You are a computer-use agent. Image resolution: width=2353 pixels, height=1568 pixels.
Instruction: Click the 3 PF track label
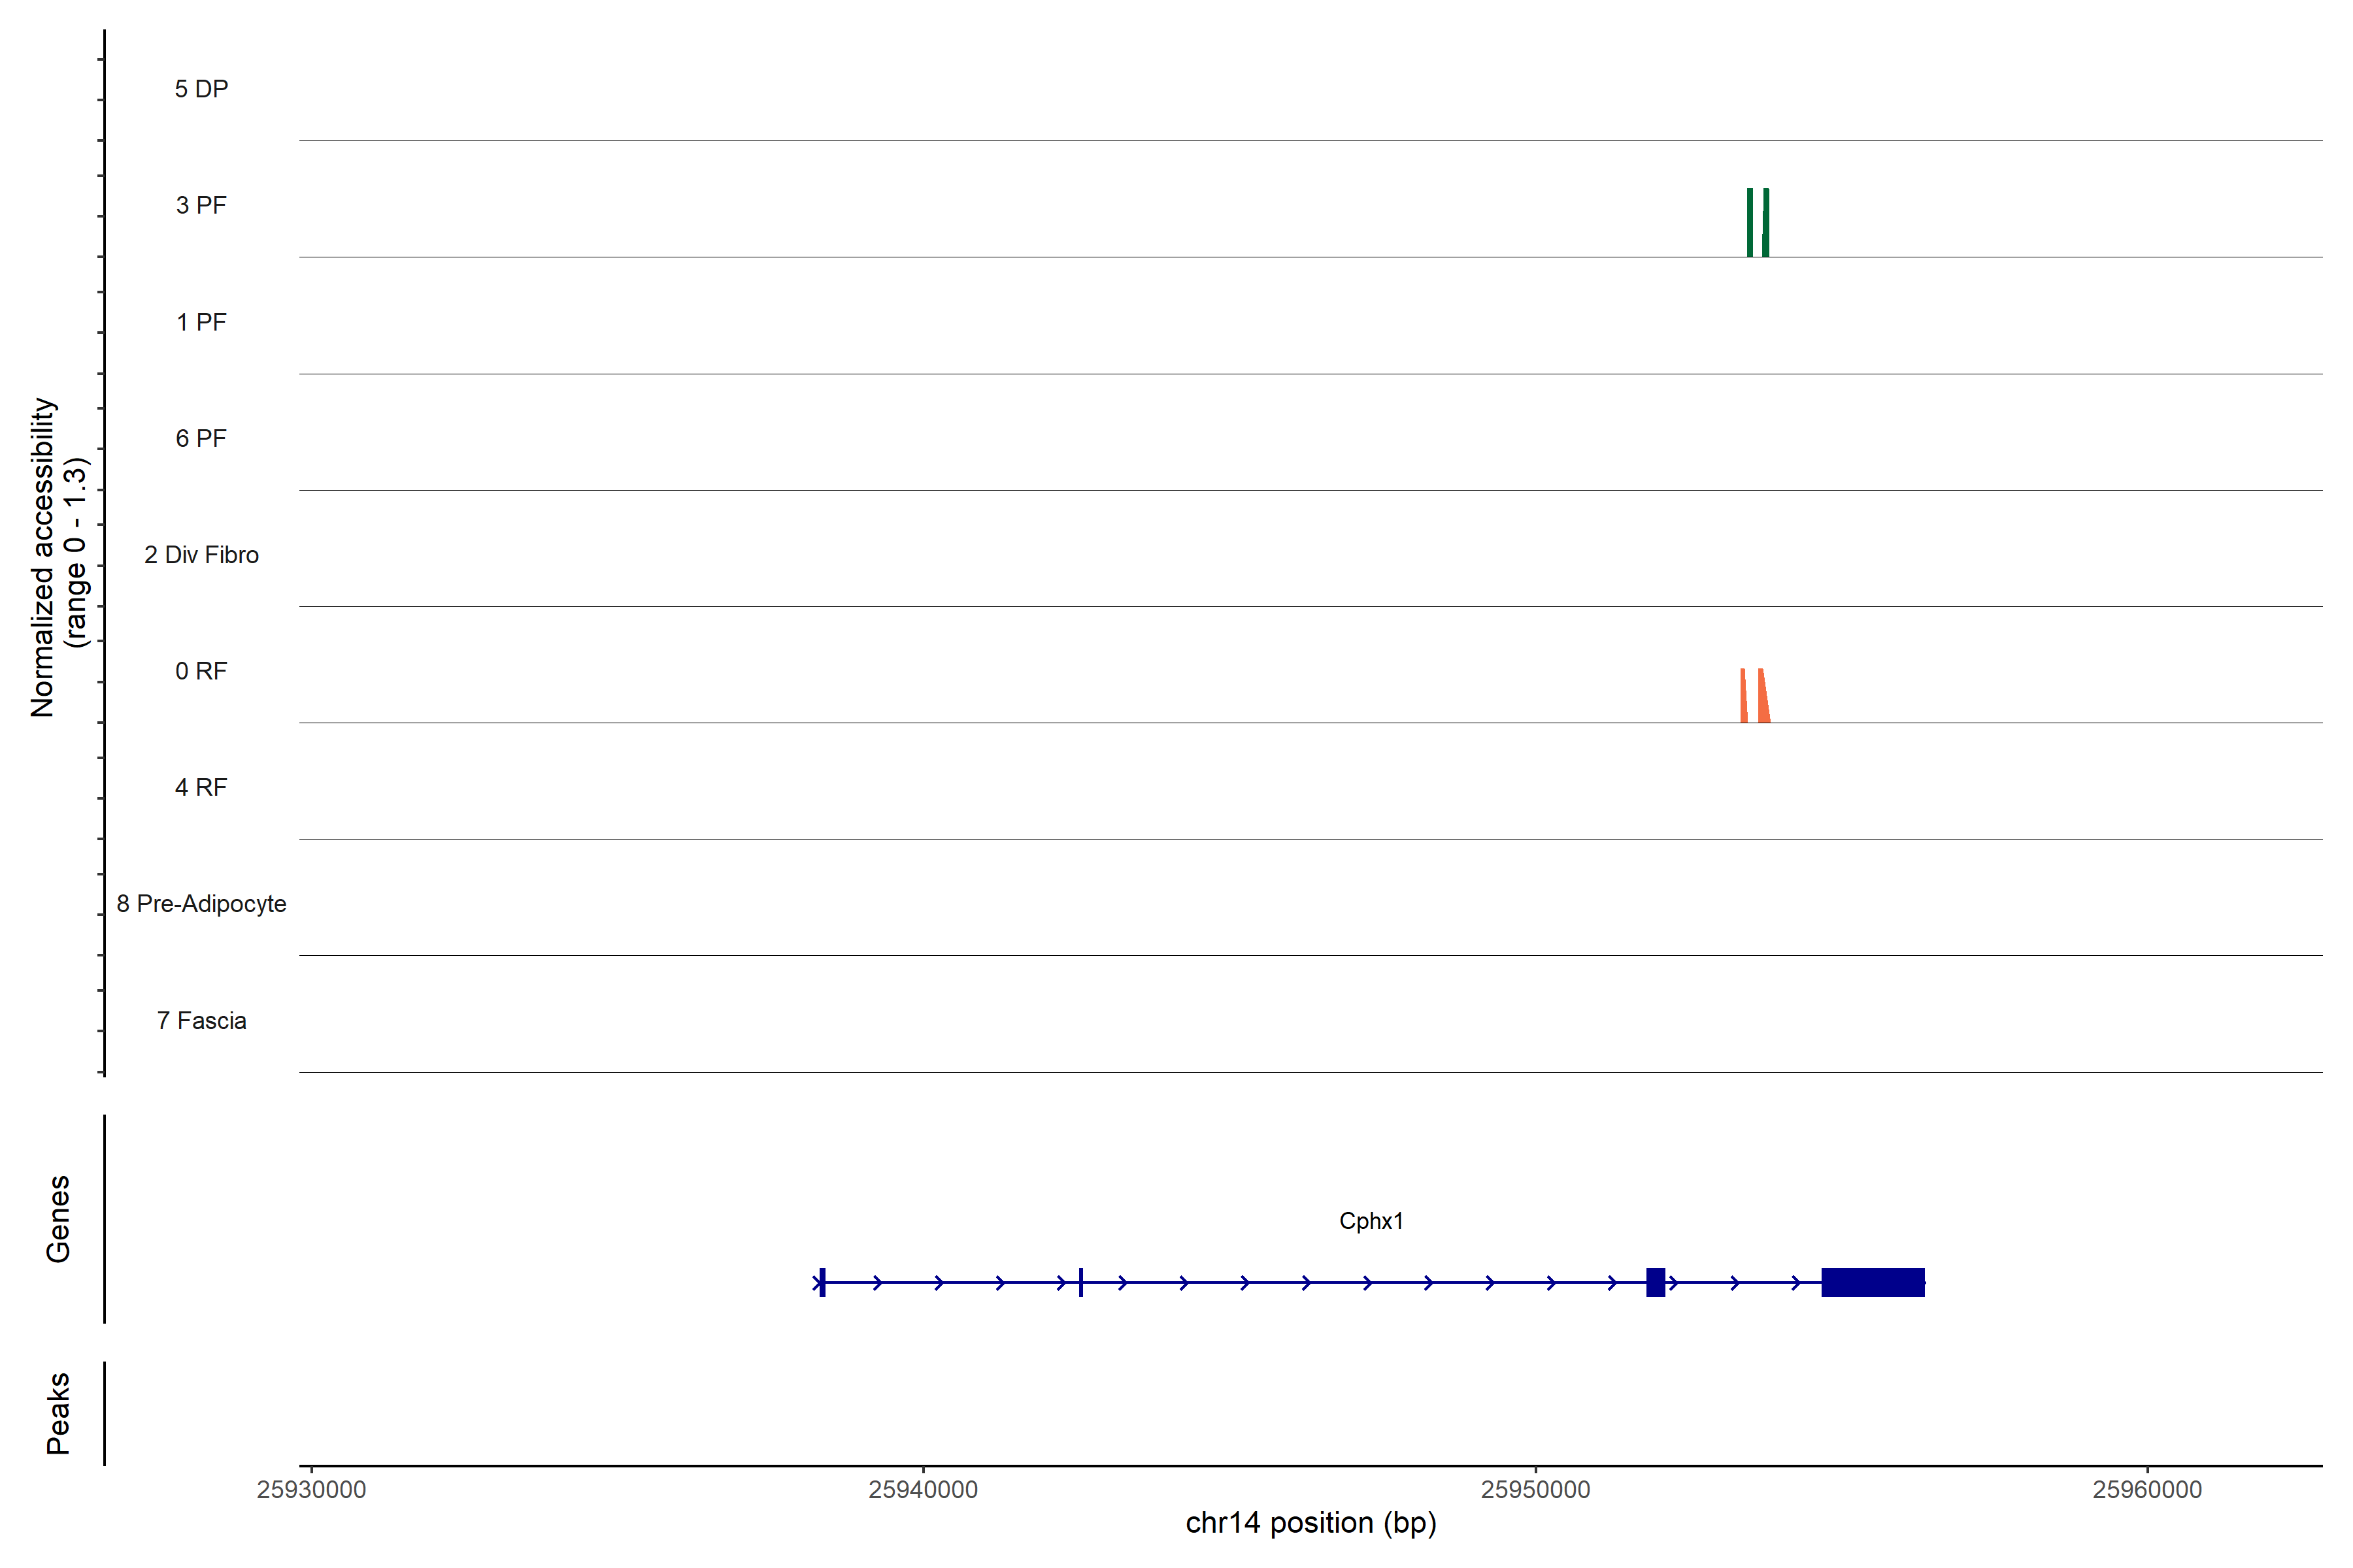(x=201, y=205)
